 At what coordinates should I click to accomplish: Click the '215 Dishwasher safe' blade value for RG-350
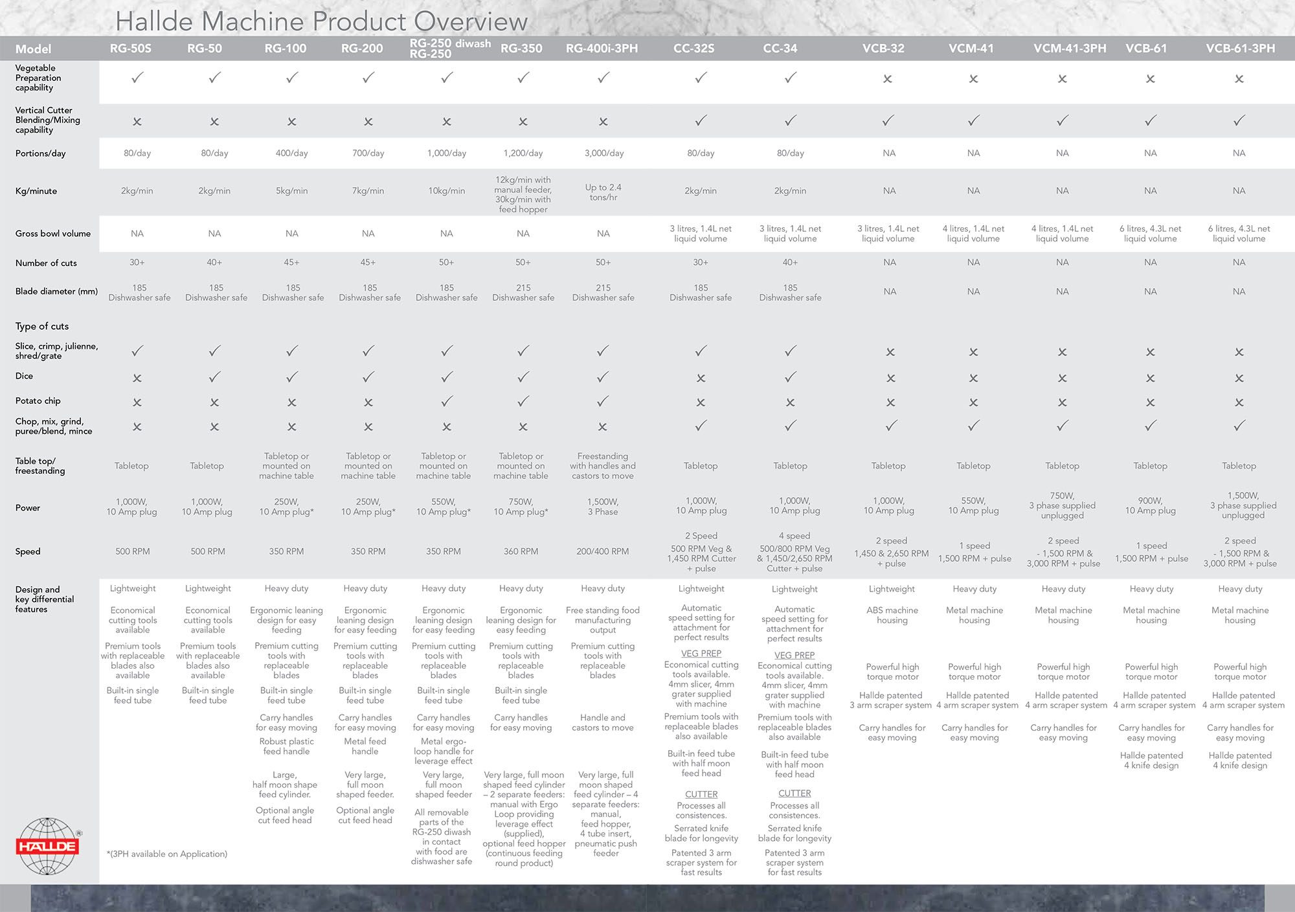[x=523, y=293]
